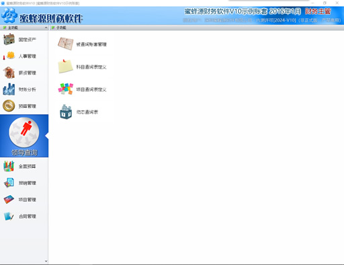Screen dimensions: 344x265
Task: Open the open-book ledger management icon
Action: tap(65, 44)
